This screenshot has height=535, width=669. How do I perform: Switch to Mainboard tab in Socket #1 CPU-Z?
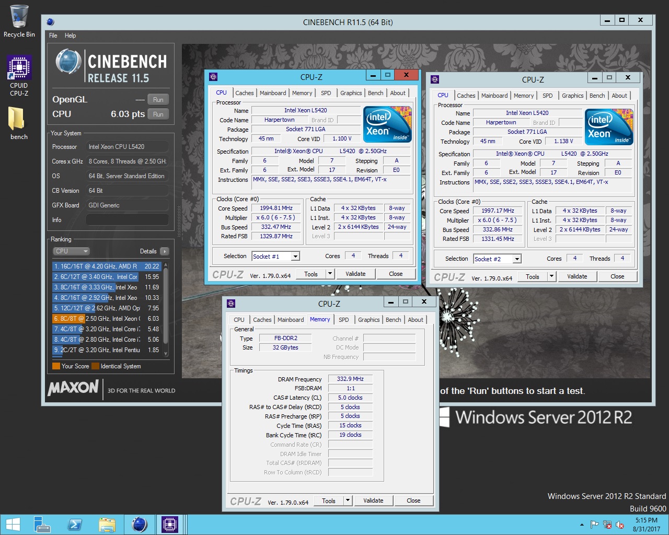point(273,93)
